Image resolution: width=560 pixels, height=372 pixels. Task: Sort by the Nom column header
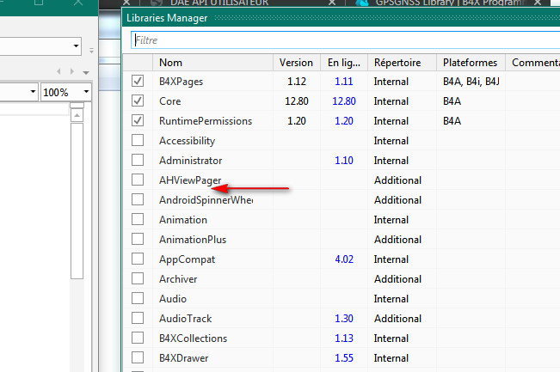(212, 63)
